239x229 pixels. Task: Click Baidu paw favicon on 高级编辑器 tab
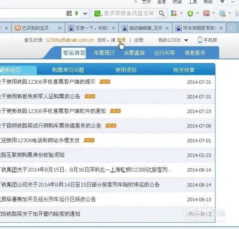pos(125,28)
